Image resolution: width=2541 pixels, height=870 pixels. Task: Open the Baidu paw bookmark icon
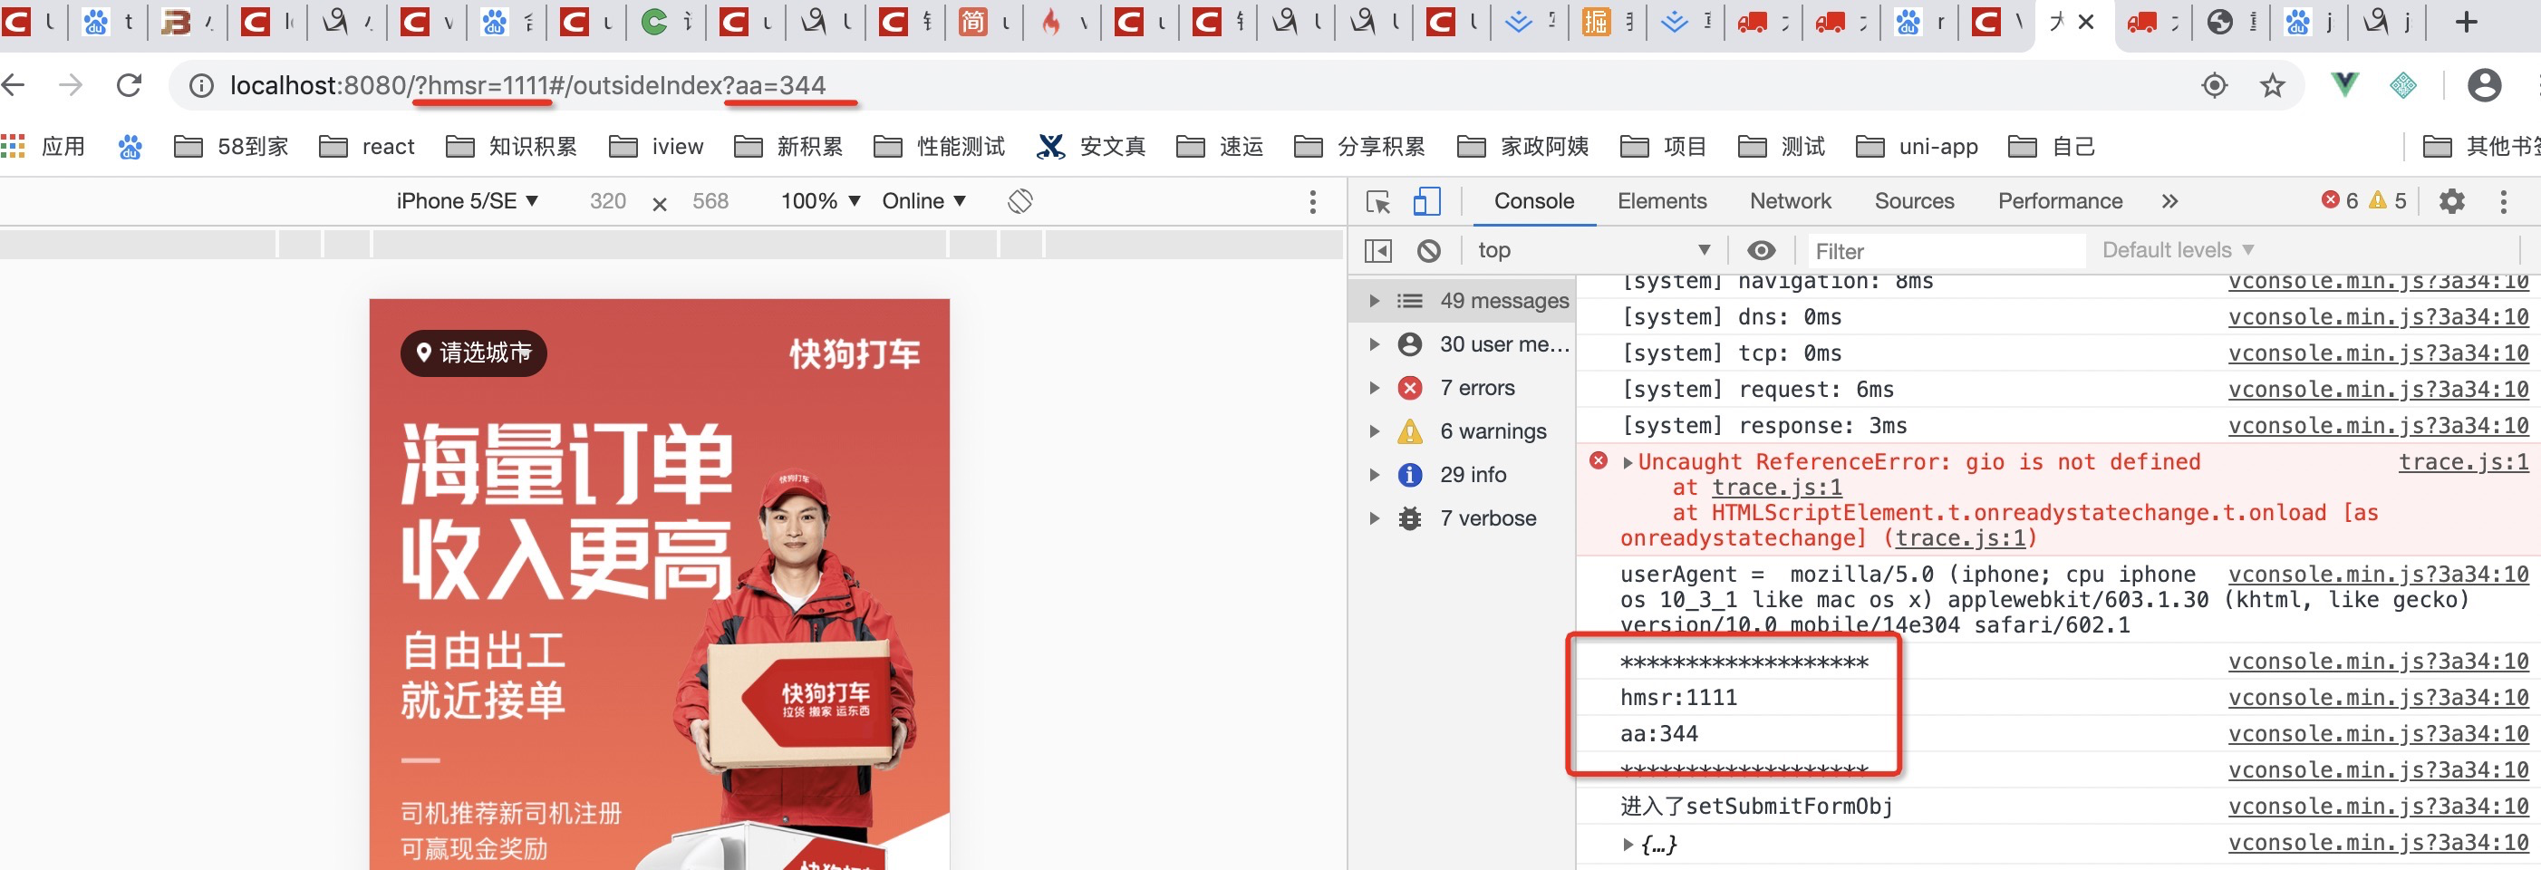(x=130, y=147)
